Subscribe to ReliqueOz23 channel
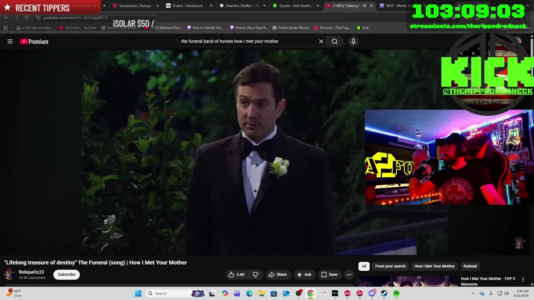Screen dimensions: 534x300 coord(67,275)
